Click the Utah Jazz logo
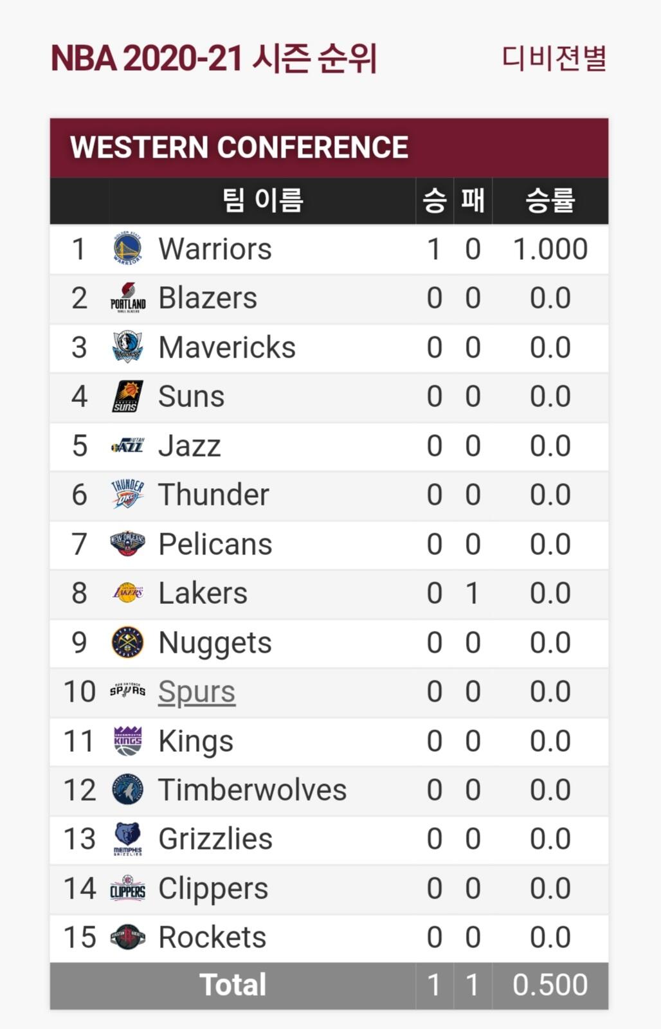This screenshot has height=1029, width=661. click(127, 446)
